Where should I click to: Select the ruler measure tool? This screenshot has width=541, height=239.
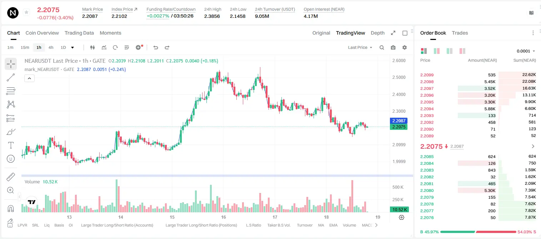(x=11, y=177)
